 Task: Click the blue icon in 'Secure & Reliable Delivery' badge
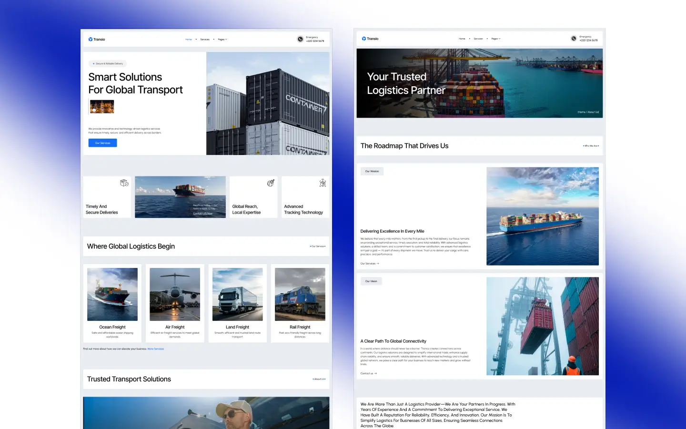tap(93, 63)
